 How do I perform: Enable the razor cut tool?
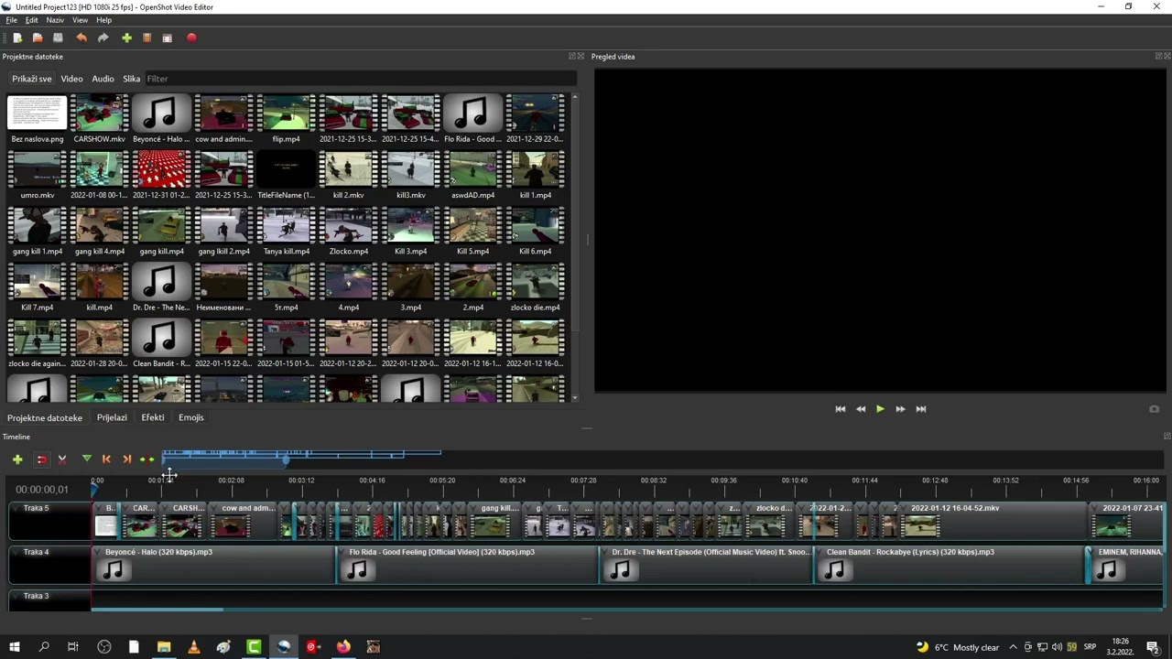(62, 459)
